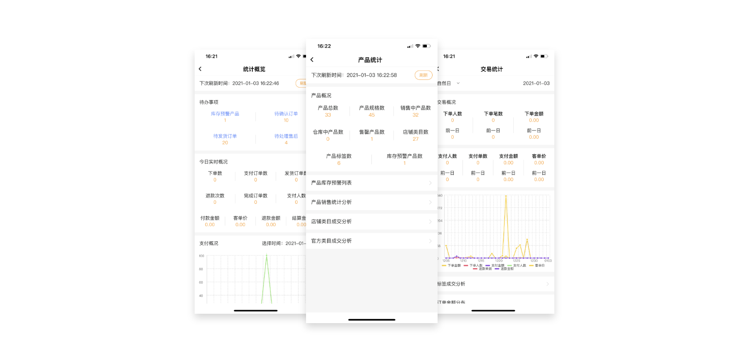Screen dimensions: 749x362
Task: Select date 2021-01-03 in 交易统计
Action: (536, 83)
